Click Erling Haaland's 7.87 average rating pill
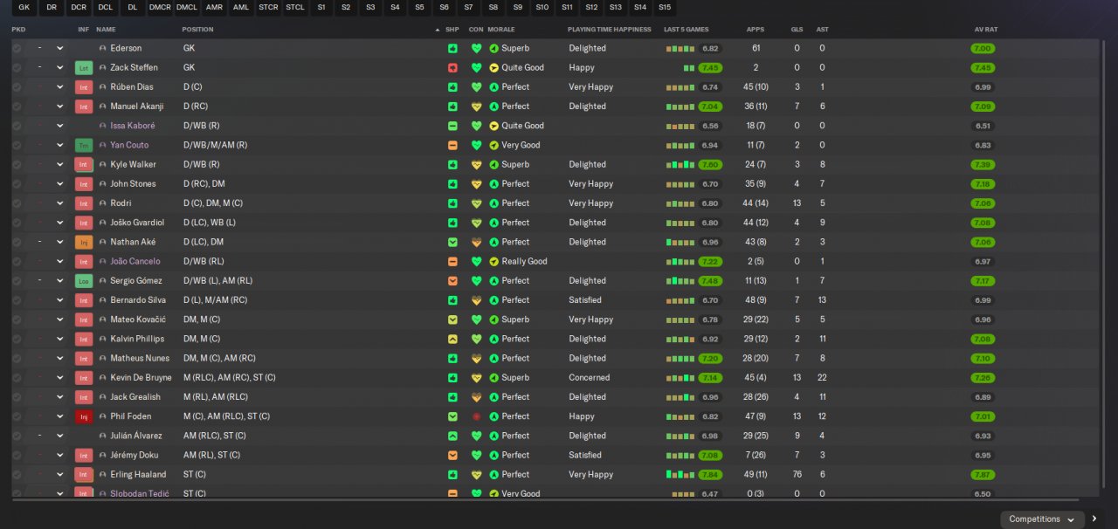 (983, 475)
